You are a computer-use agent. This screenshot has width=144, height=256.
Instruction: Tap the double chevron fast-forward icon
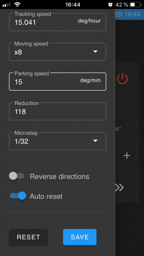[x=119, y=188]
